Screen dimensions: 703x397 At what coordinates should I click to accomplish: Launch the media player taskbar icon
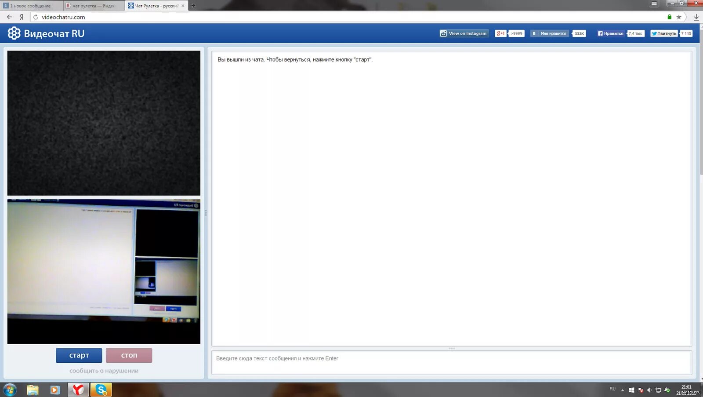55,390
